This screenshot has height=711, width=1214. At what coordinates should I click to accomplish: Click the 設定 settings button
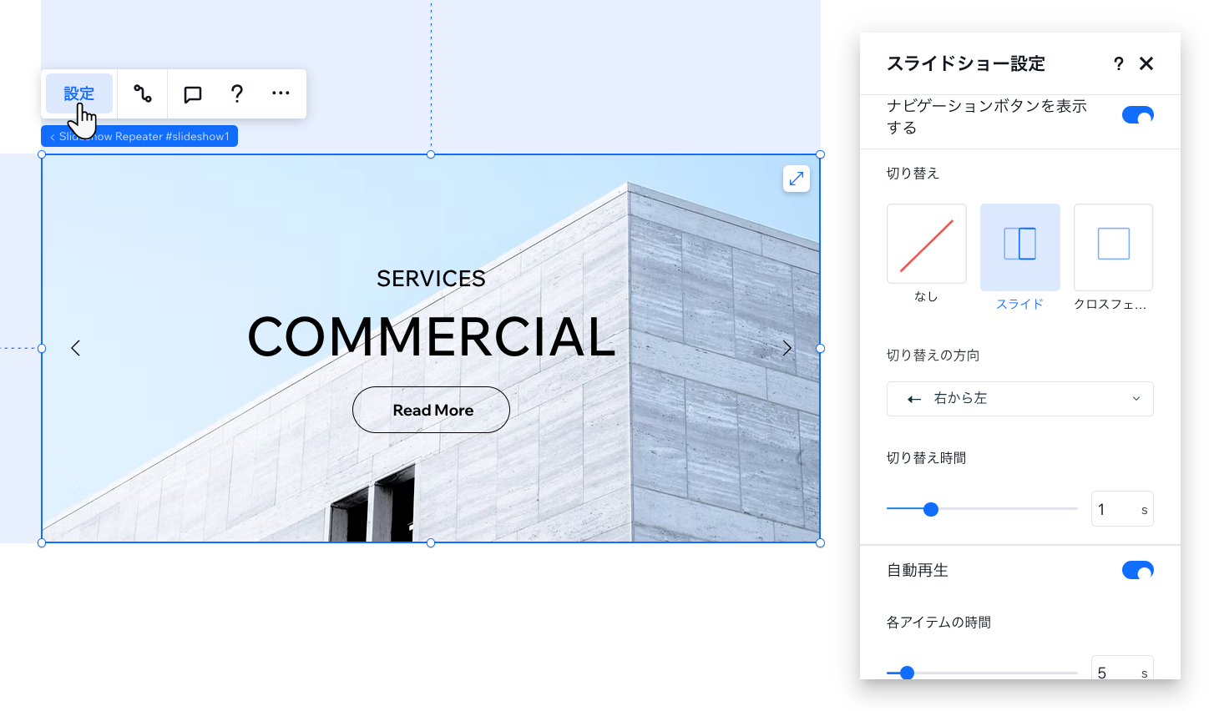(78, 93)
